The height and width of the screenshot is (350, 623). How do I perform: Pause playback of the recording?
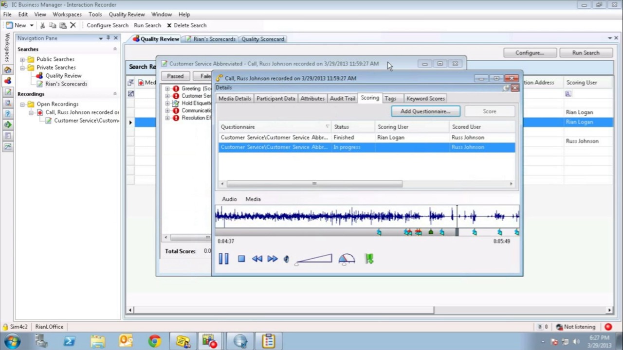(223, 259)
